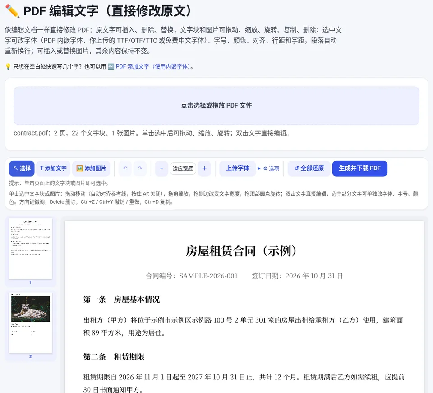Click the pencil icon beside the PDF 编辑文字 title
This screenshot has height=393, width=433.
(x=12, y=11)
